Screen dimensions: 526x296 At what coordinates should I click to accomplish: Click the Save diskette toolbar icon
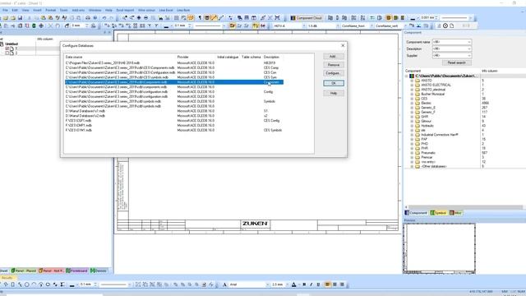[20, 18]
